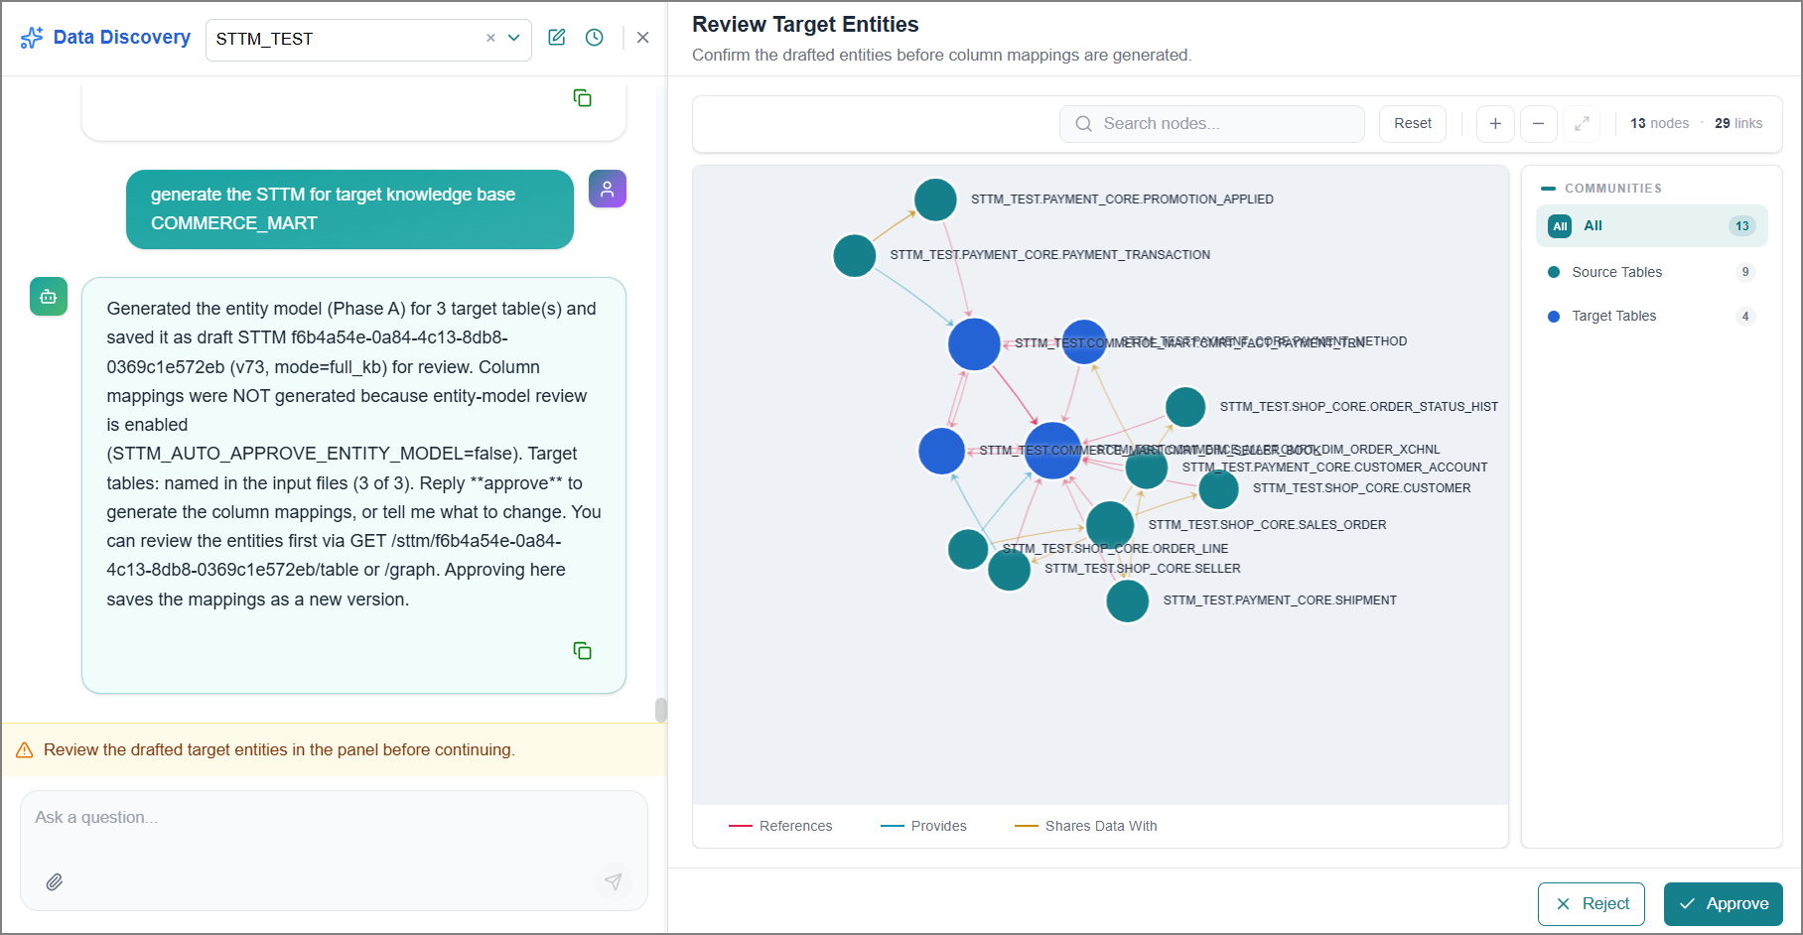Select the SHIPMENT graph node
The height and width of the screenshot is (935, 1803).
click(1128, 601)
